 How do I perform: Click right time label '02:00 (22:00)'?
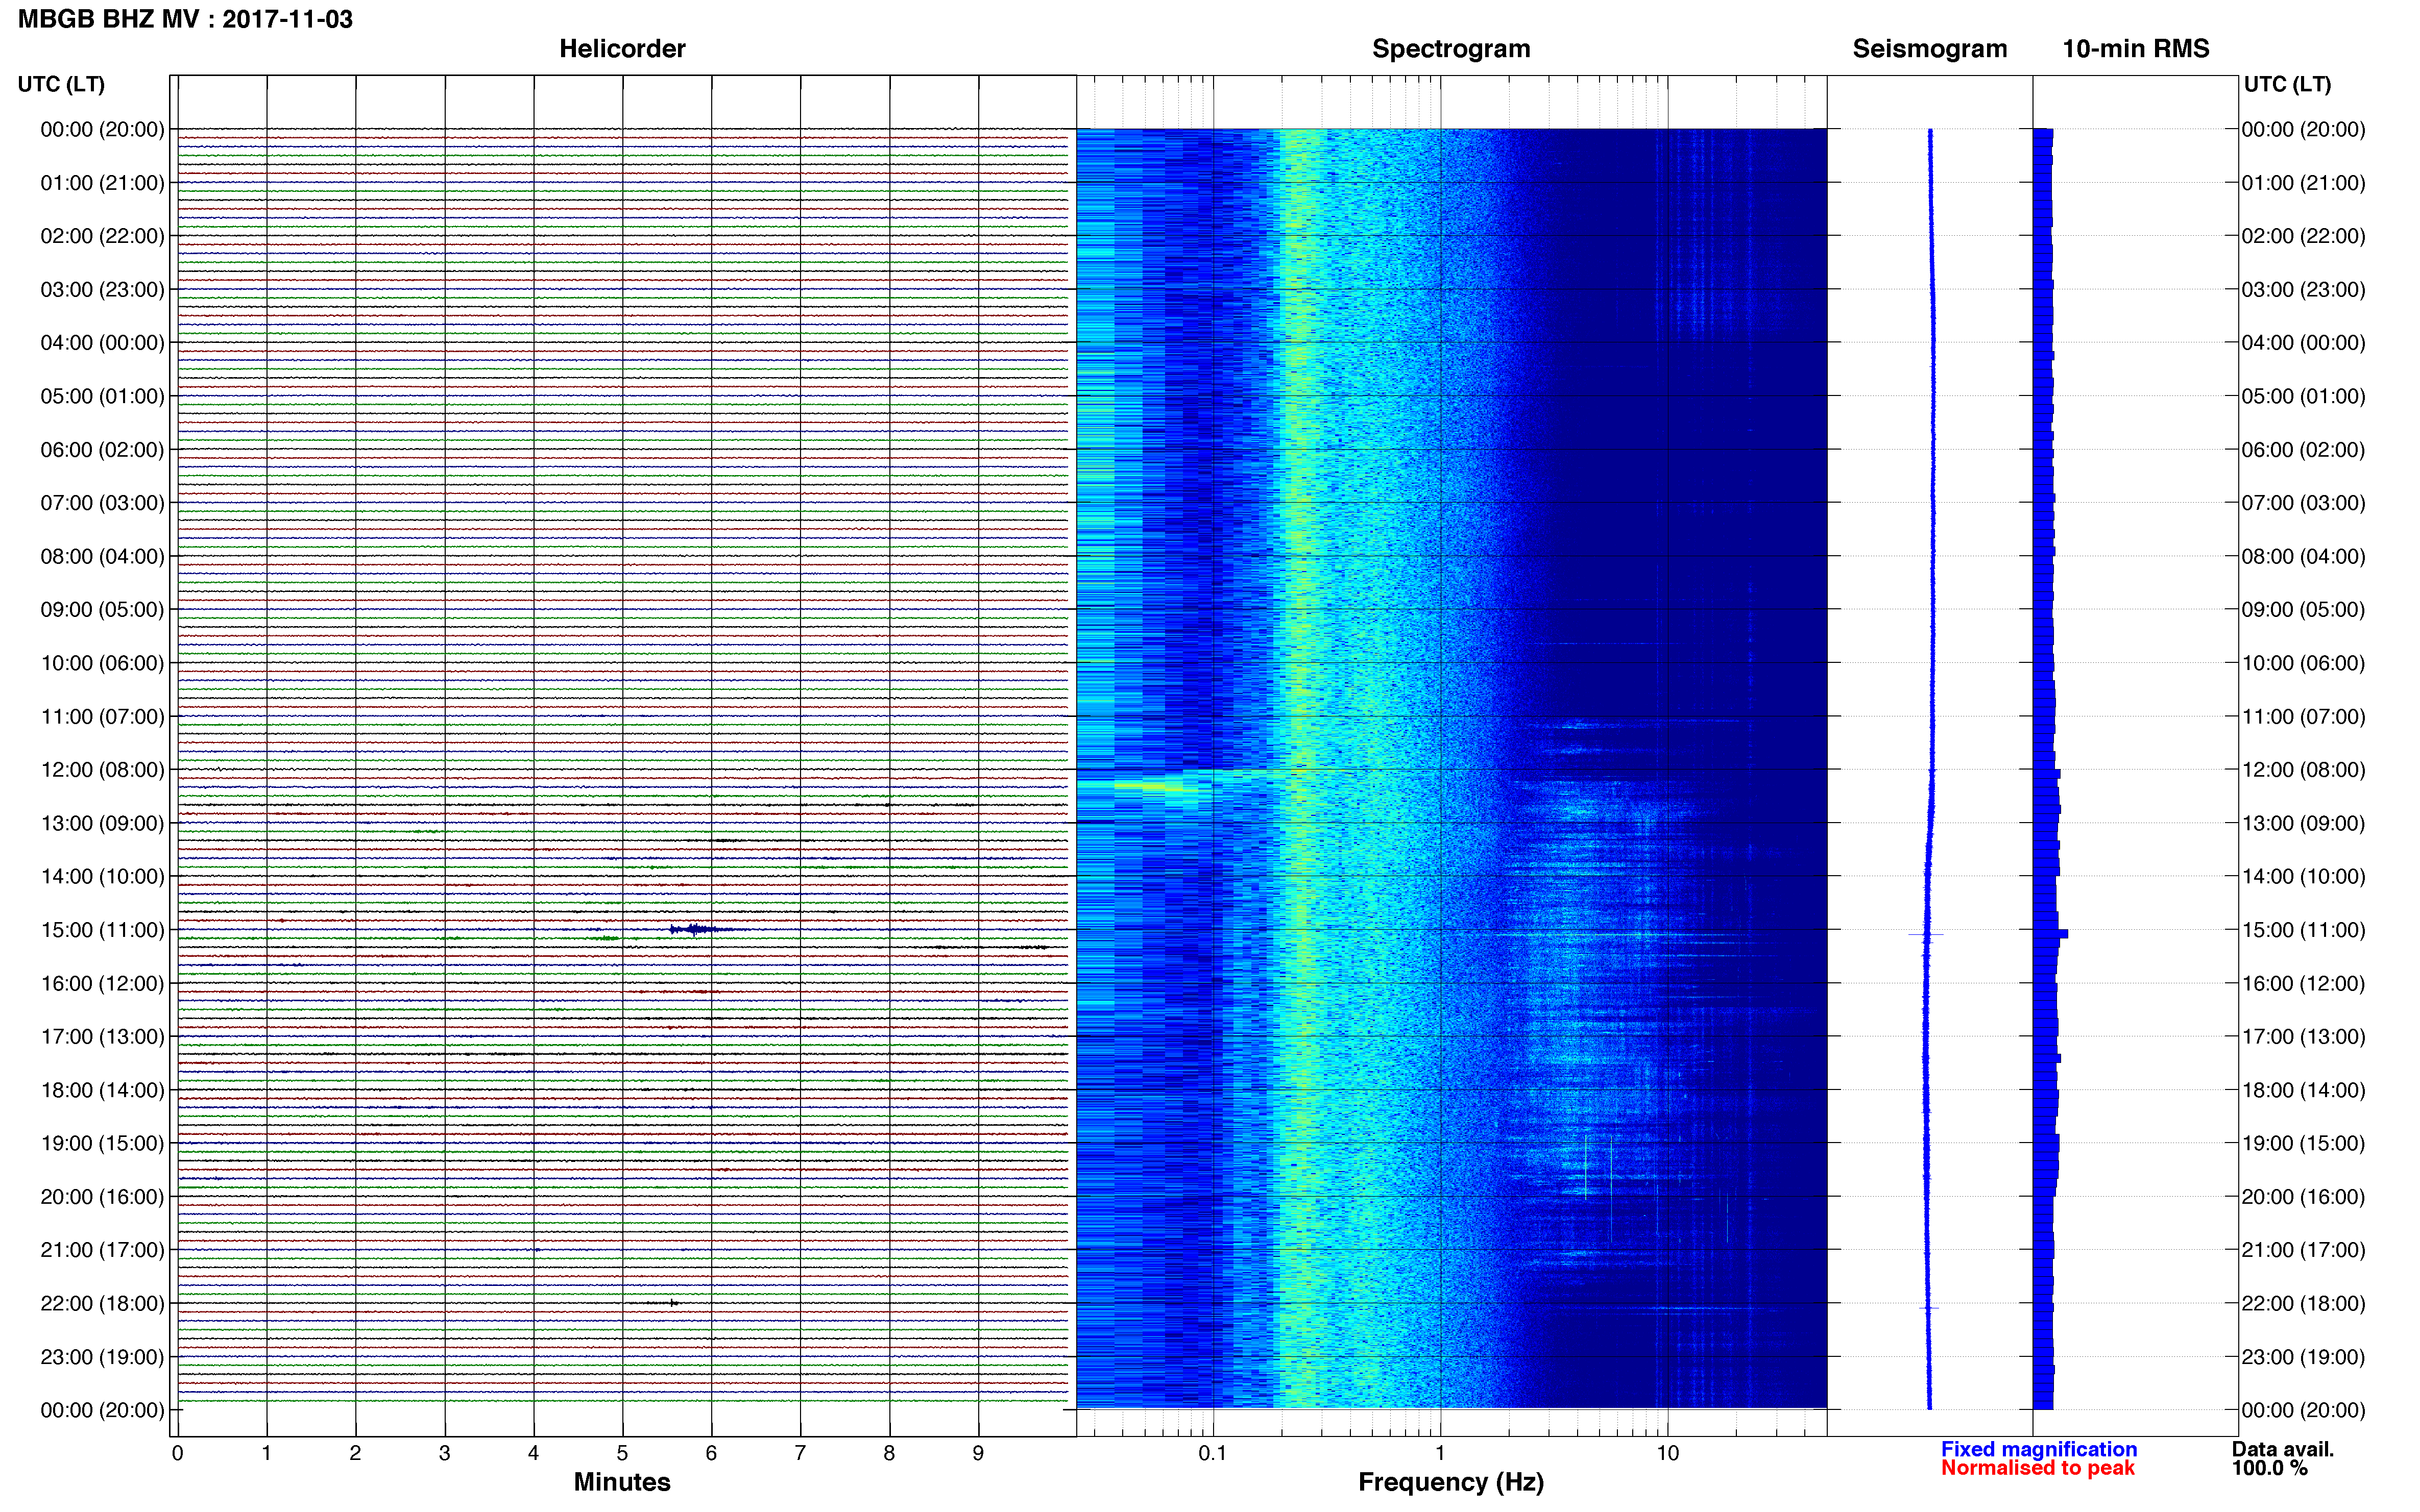(x=2303, y=236)
